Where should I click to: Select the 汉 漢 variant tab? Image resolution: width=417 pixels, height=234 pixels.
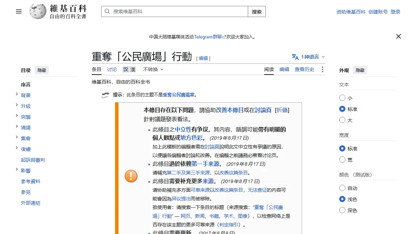(x=129, y=69)
